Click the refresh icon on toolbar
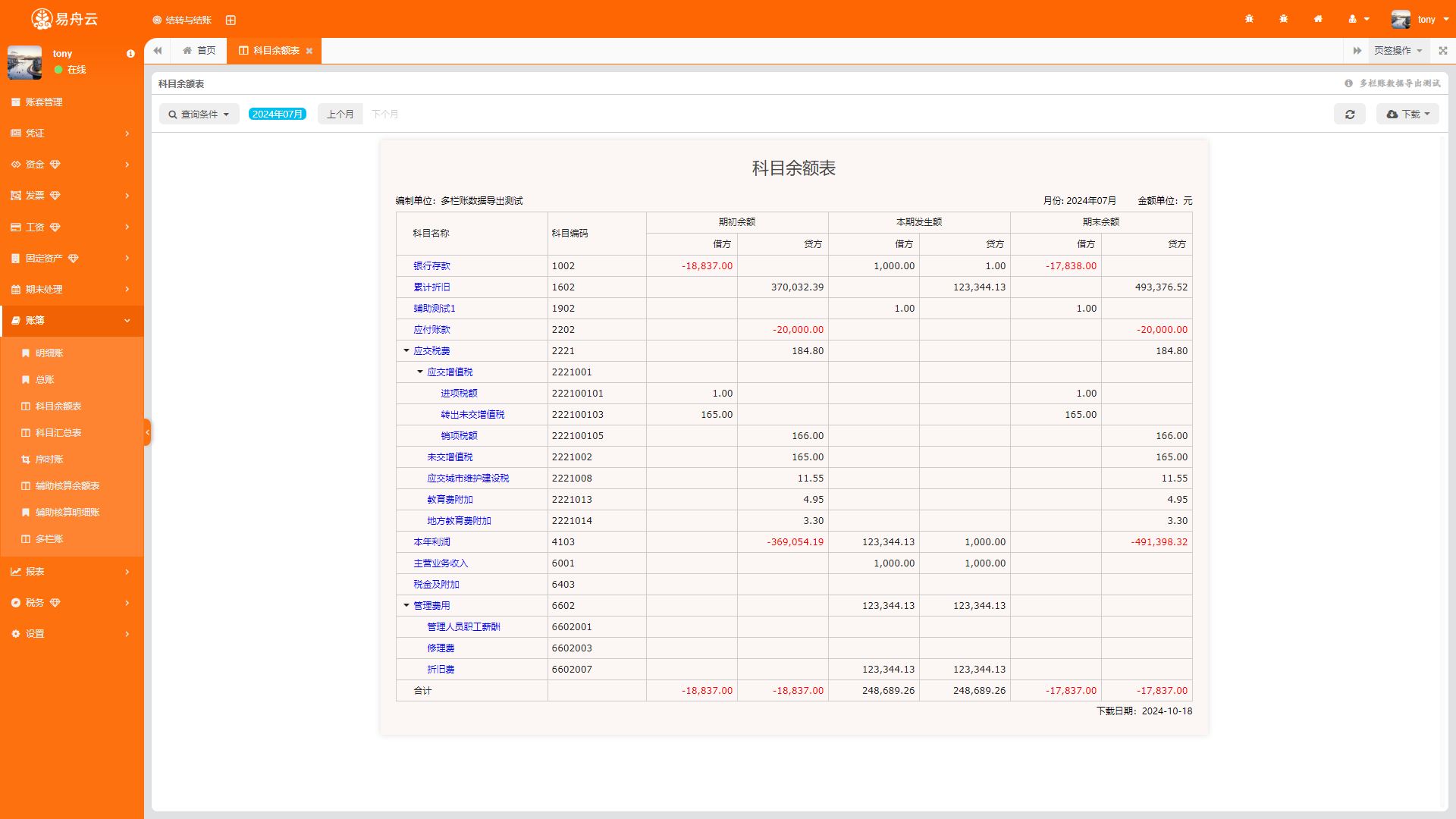 [x=1350, y=114]
